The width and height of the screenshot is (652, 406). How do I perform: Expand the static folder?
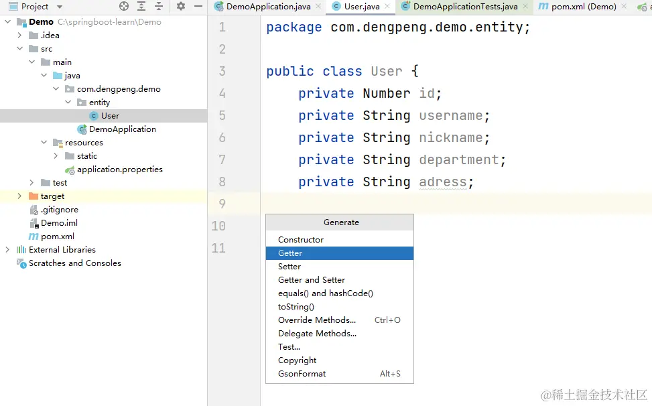click(x=56, y=156)
